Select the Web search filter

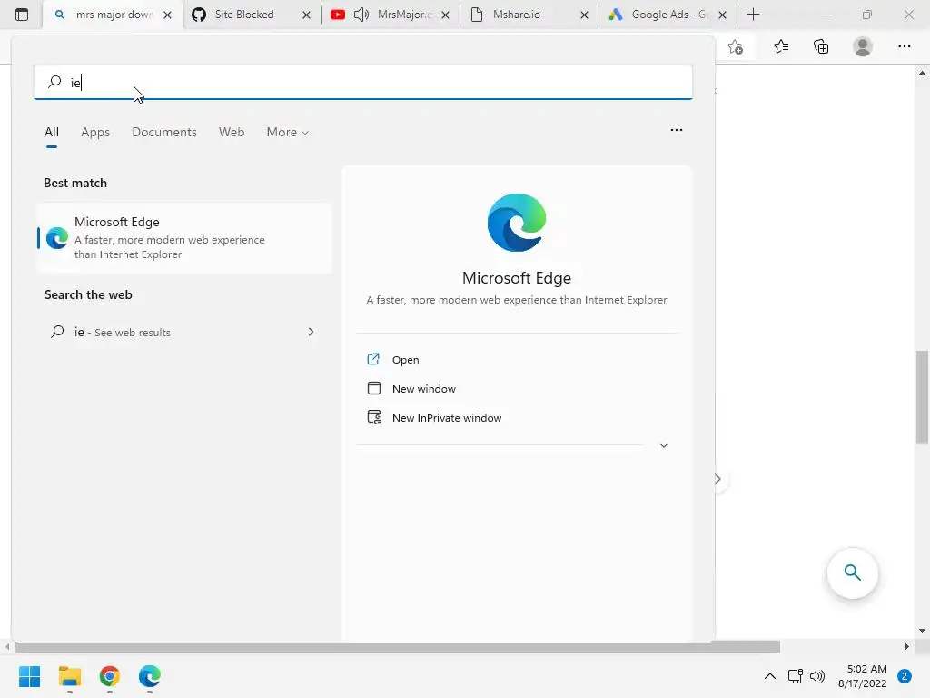232,133
